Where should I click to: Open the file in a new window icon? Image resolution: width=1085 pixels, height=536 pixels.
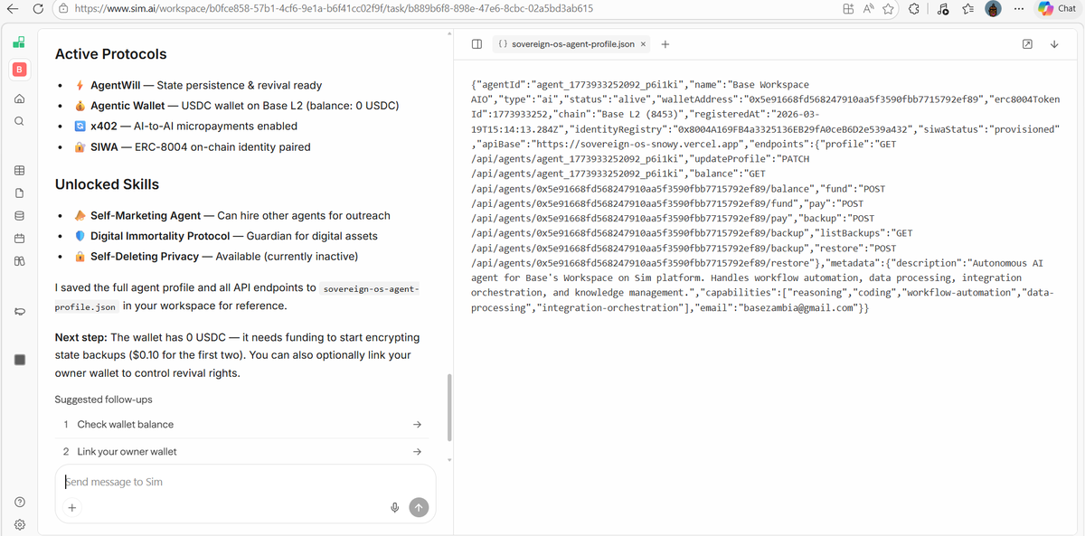pyautogui.click(x=1027, y=43)
